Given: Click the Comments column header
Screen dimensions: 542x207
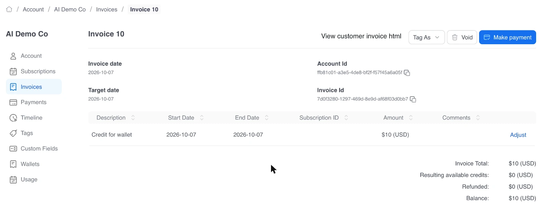Looking at the screenshot, I should point(456,118).
